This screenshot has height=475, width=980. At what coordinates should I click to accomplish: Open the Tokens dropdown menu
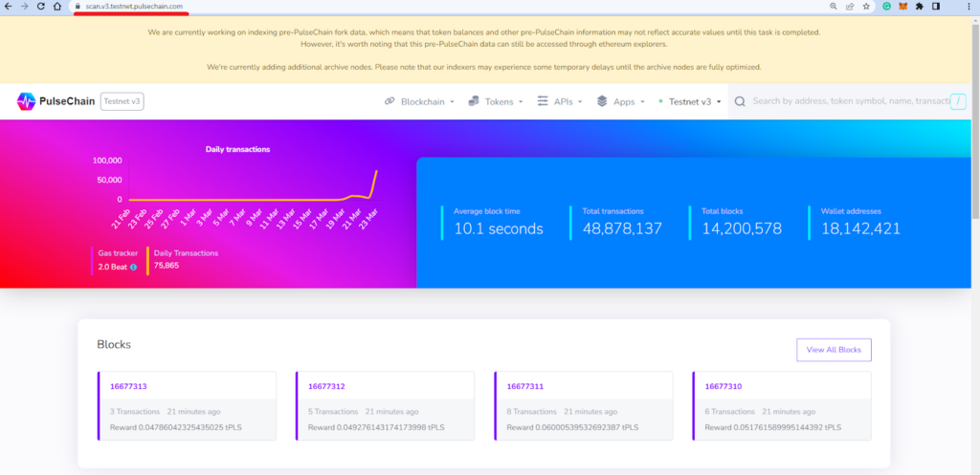tap(496, 101)
